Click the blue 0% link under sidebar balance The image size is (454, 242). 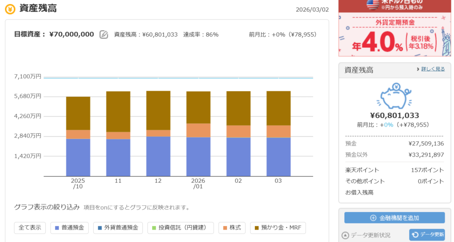tap(388, 125)
